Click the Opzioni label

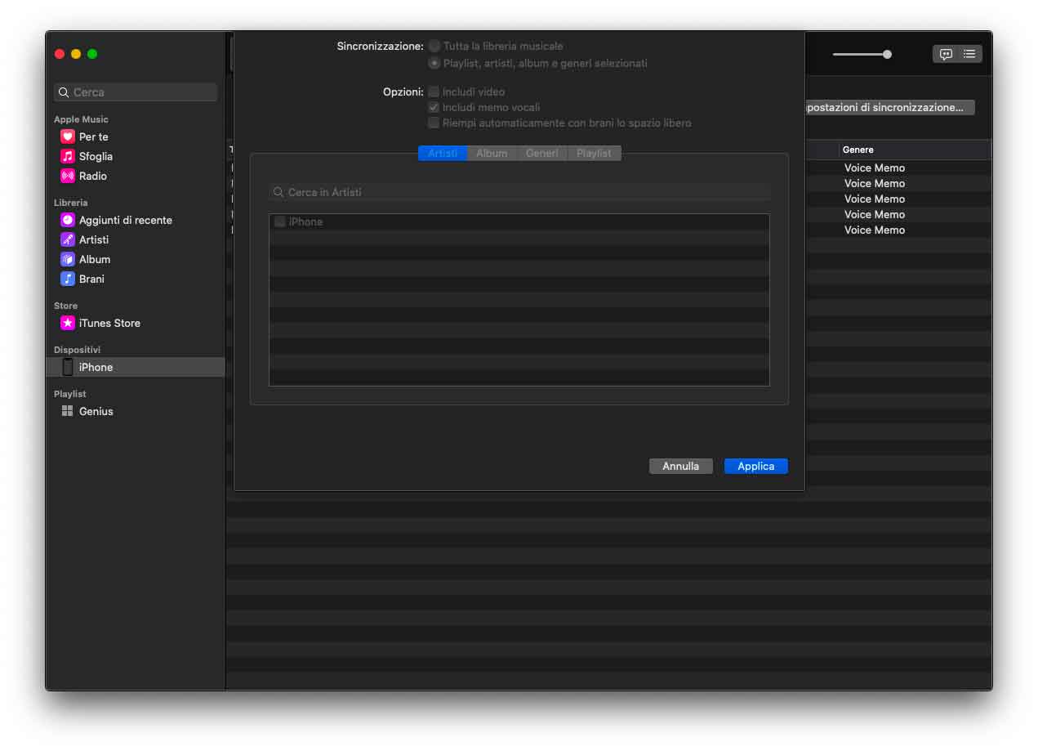click(403, 92)
